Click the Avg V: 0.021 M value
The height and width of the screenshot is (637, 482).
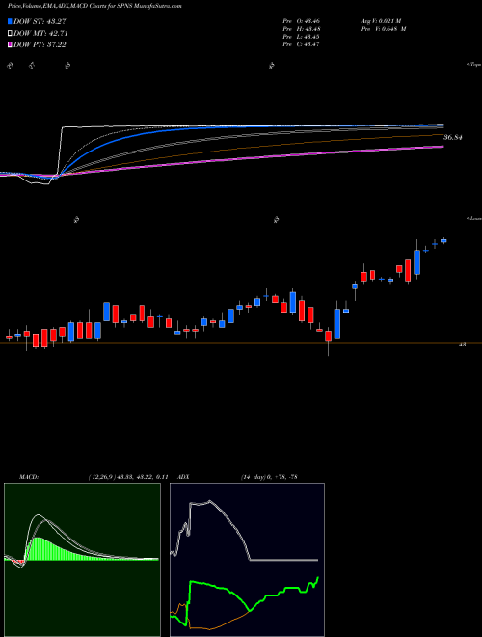(384, 20)
